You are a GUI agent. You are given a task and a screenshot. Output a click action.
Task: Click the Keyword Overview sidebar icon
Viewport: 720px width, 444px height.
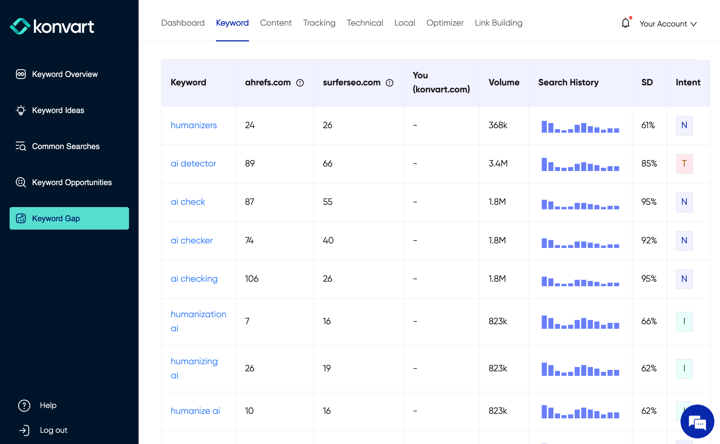[x=21, y=74]
